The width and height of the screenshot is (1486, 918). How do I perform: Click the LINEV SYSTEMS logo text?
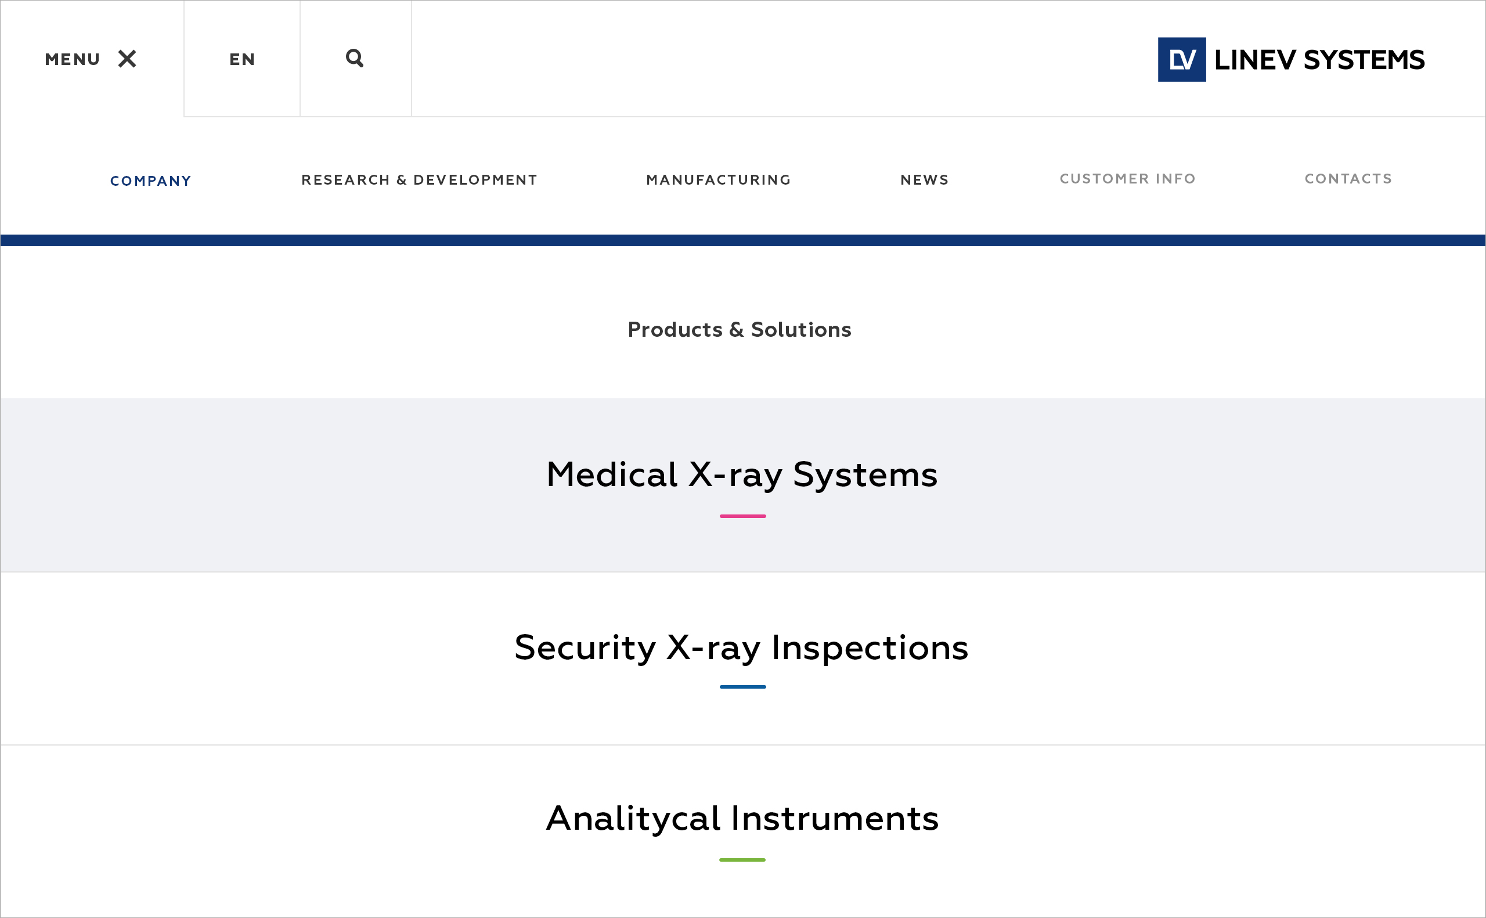click(1319, 60)
